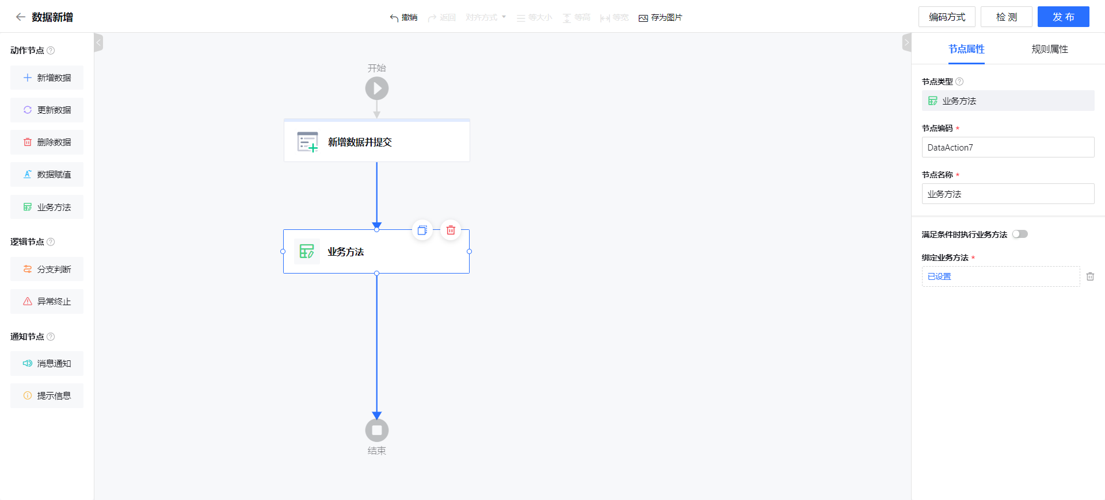Image resolution: width=1105 pixels, height=500 pixels.
Task: Click the 开始 start node circle
Action: click(x=377, y=89)
